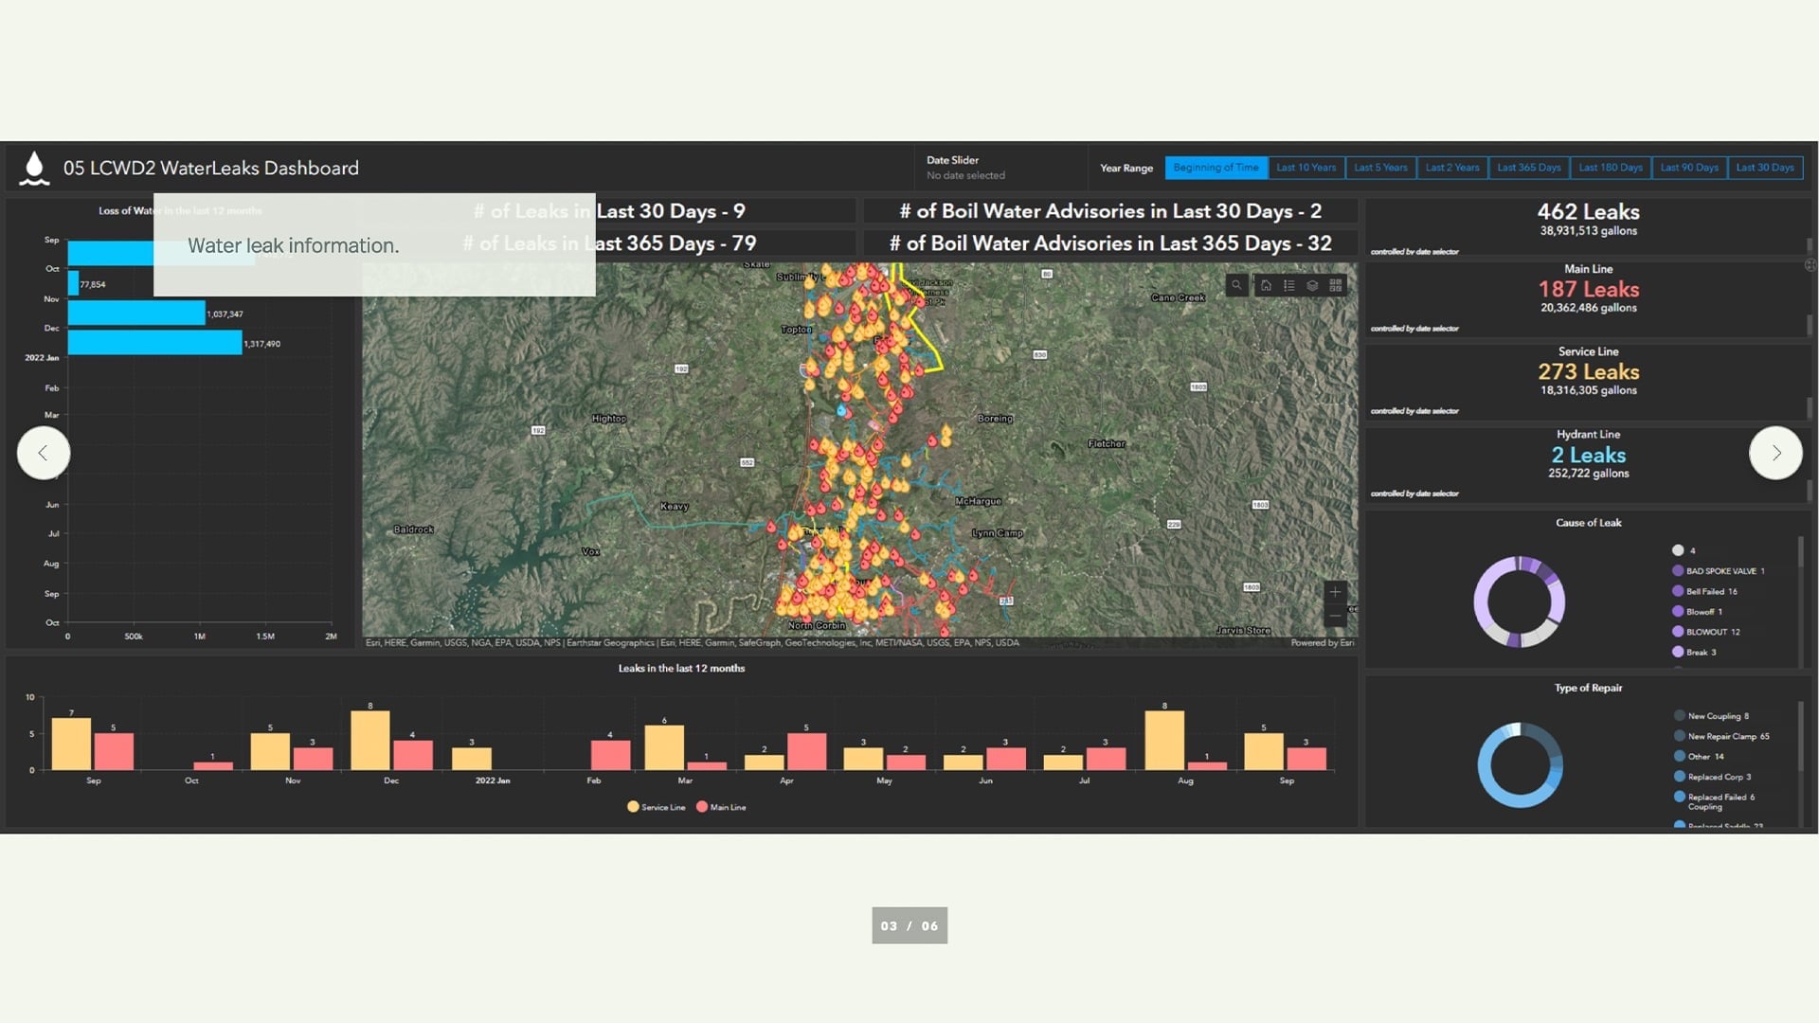Click Break 3 cause legend entry
Screen dimensions: 1819x1023
(x=1694, y=652)
